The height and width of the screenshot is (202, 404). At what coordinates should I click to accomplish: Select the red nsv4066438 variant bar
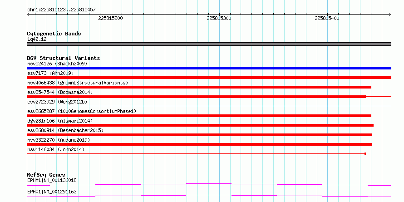coord(199,87)
